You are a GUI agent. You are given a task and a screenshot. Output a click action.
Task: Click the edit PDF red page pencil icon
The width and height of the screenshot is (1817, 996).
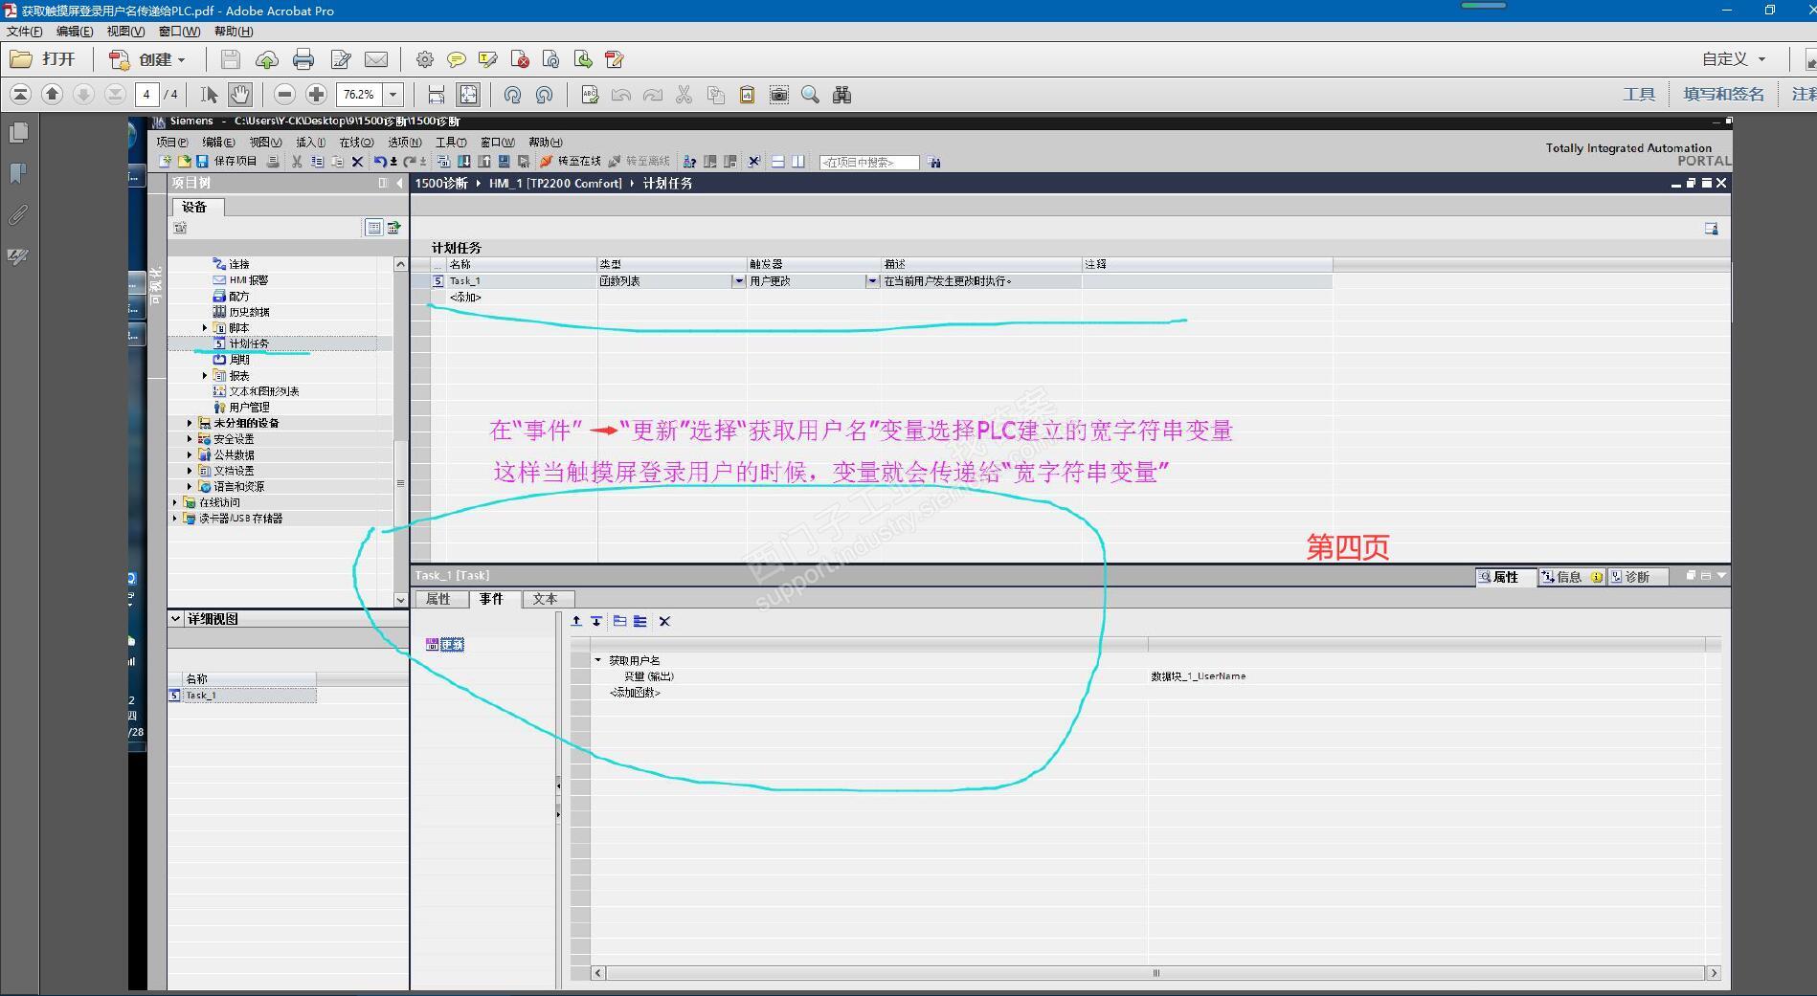pyautogui.click(x=615, y=59)
